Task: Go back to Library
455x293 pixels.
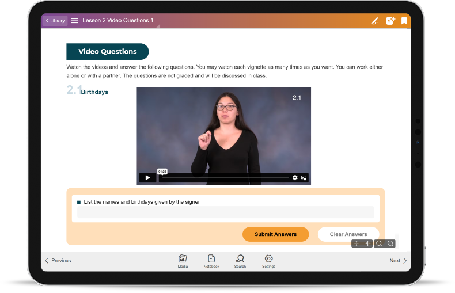Action: click(55, 21)
